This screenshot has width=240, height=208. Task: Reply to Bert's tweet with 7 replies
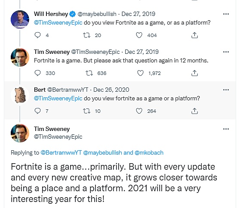(x=37, y=111)
